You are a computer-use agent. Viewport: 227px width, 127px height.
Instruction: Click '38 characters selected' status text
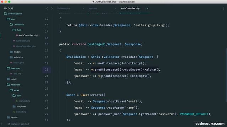pyautogui.click(x=18, y=124)
